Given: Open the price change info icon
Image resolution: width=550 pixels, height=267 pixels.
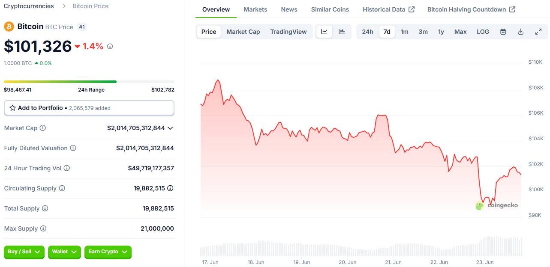Looking at the screenshot, I should point(110,46).
